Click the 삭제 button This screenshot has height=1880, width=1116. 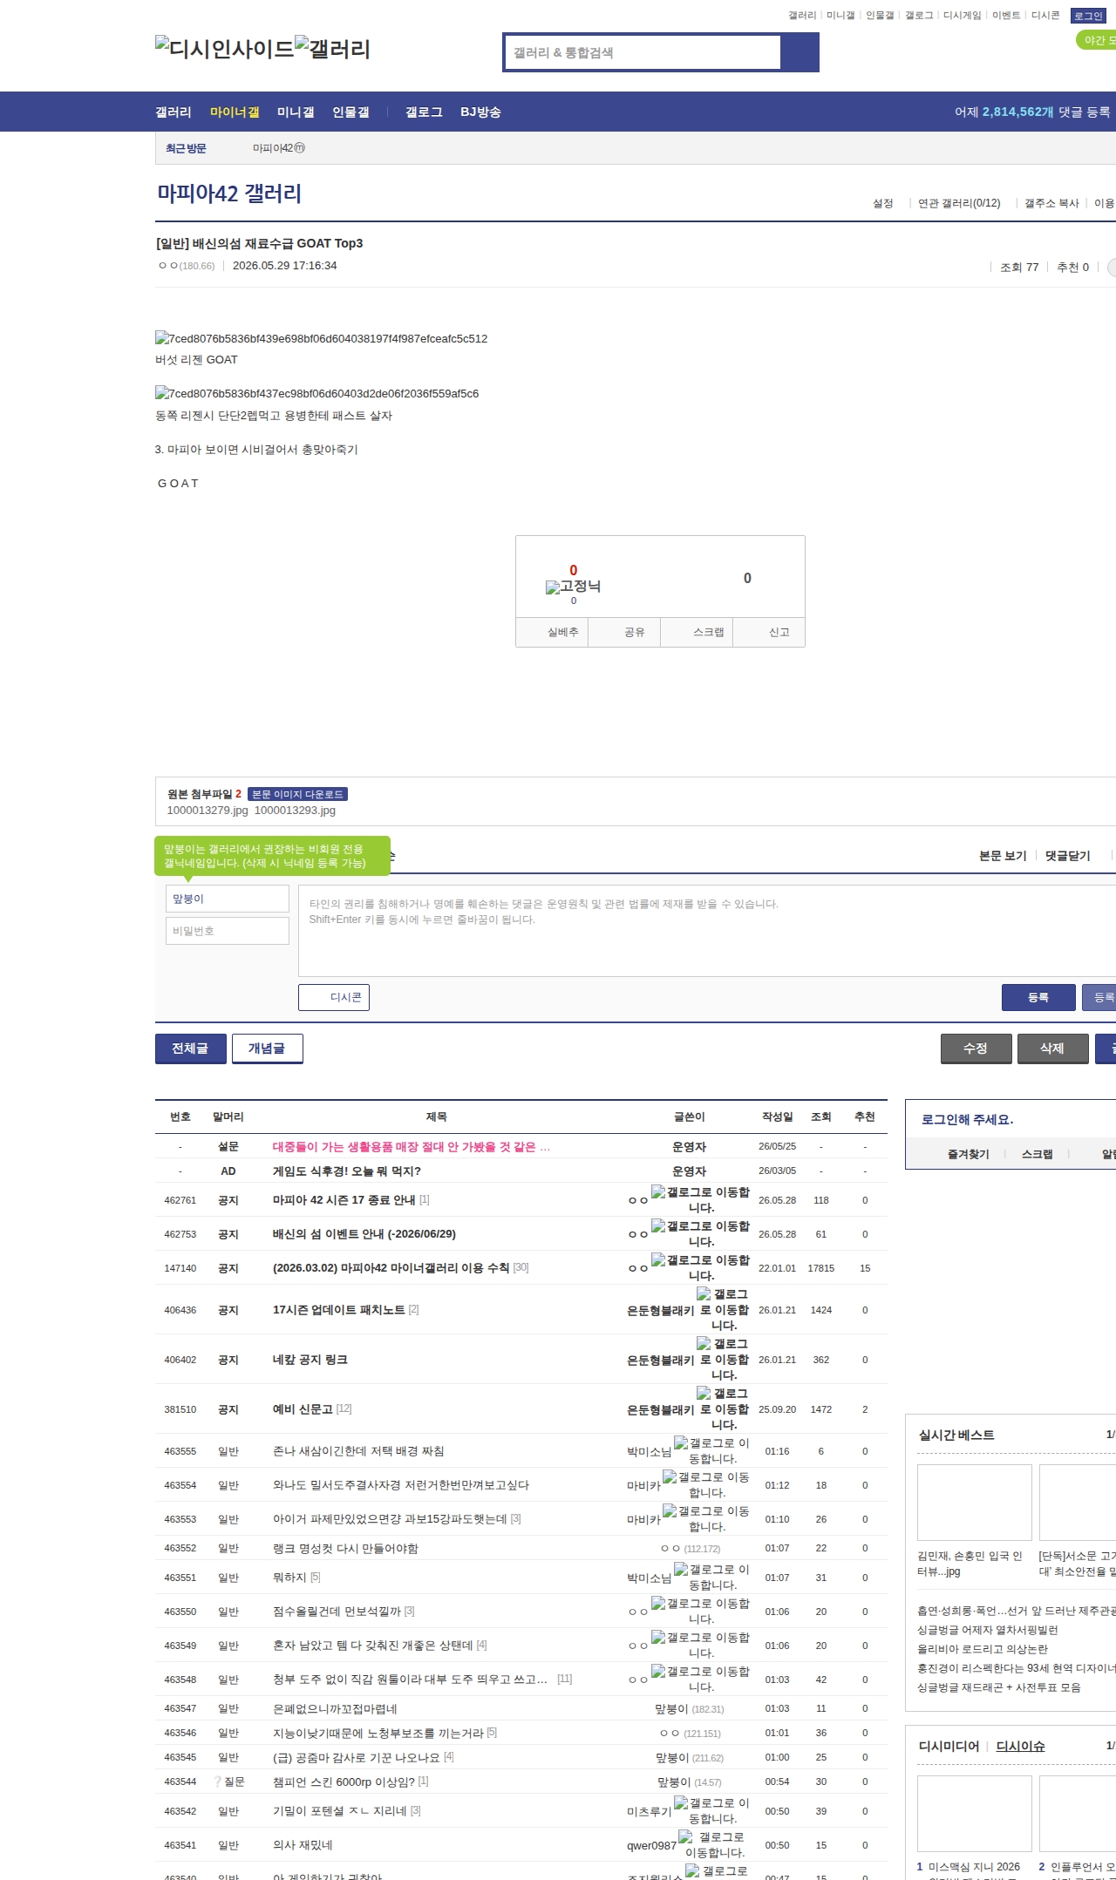tap(1053, 1049)
